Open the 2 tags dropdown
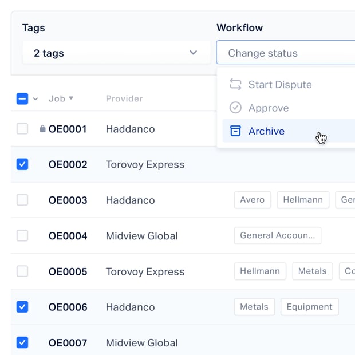 point(116,53)
